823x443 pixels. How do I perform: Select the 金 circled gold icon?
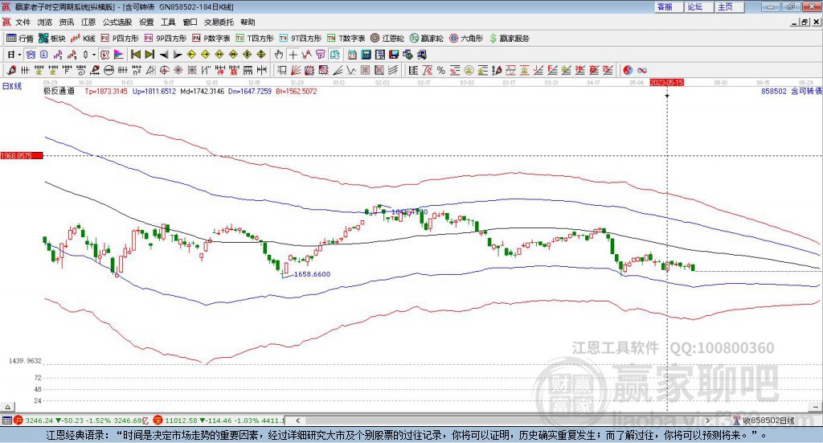(469, 70)
